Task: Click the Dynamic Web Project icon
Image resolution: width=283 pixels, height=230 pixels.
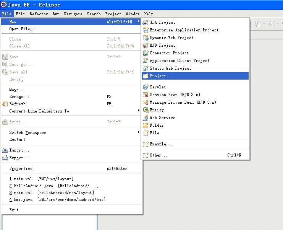Action: 146,38
